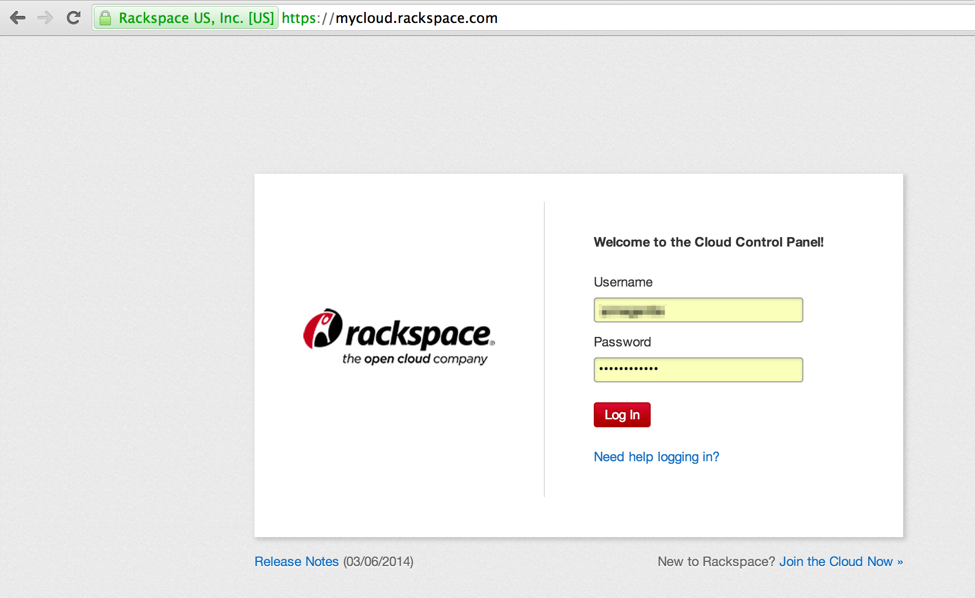The width and height of the screenshot is (975, 598).
Task: Click the browser forward arrow
Action: pyautogui.click(x=45, y=18)
